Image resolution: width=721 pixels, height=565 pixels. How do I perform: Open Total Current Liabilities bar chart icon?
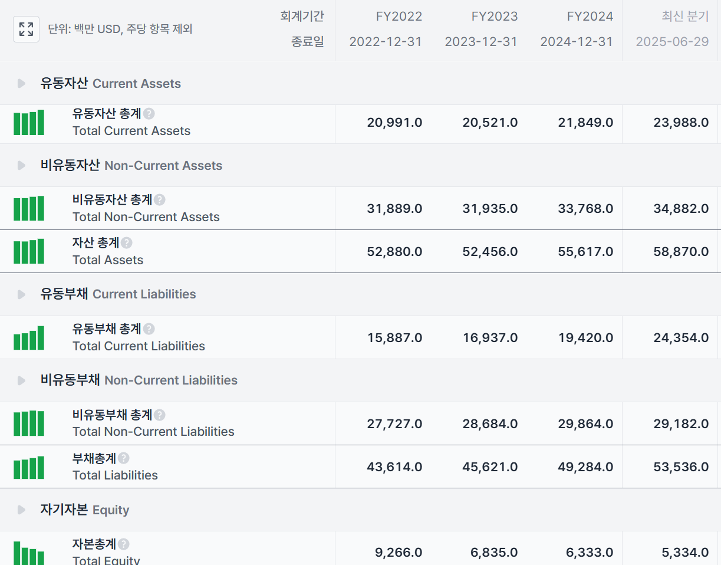pyautogui.click(x=29, y=338)
